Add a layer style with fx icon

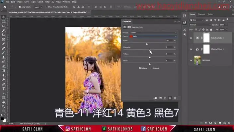[206, 123]
